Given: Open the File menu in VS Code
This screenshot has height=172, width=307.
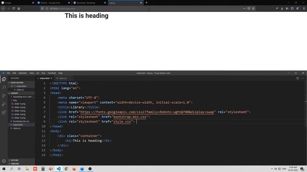Looking at the screenshot, I should click(9, 73).
